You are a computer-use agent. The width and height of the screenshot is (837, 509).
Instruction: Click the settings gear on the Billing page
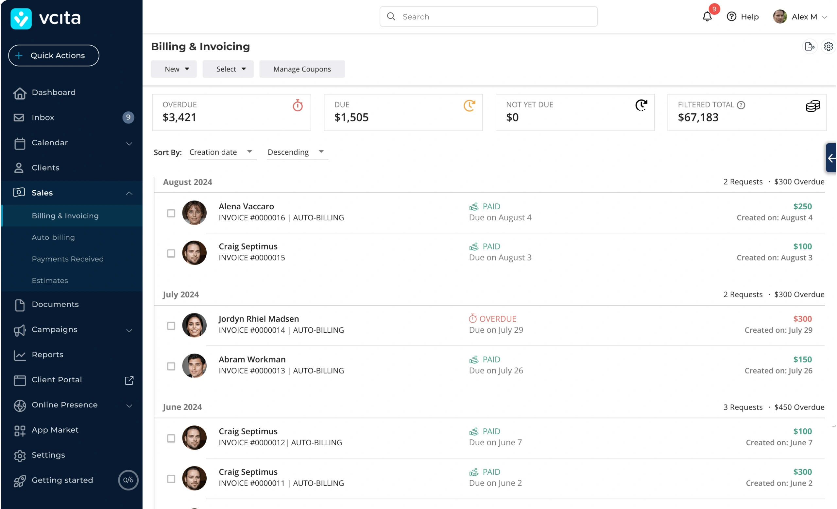[828, 46]
